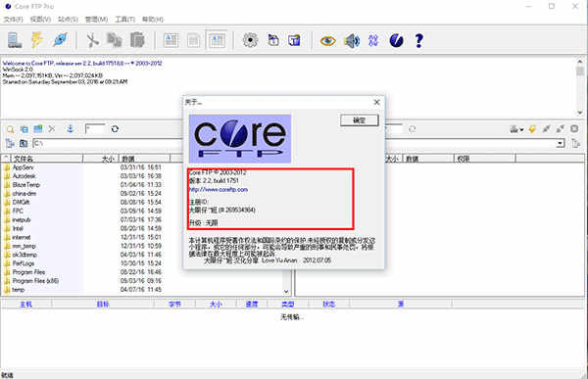
Task: Click the clipboard Paste toolbar icon
Action: click(x=137, y=40)
